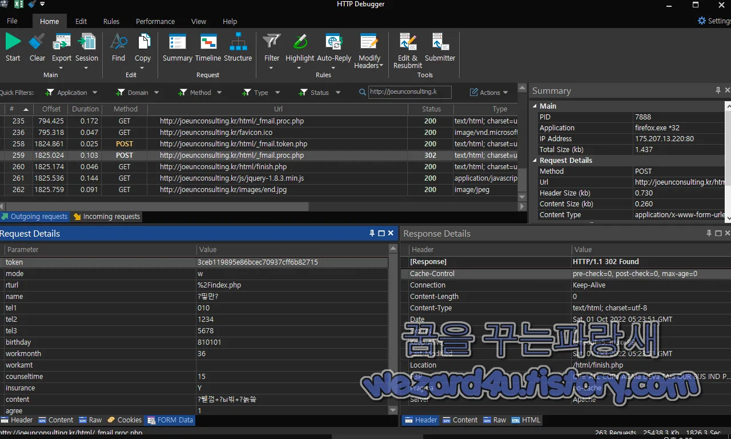
Task: Select the Cache-Control response header row
Action: 565,274
